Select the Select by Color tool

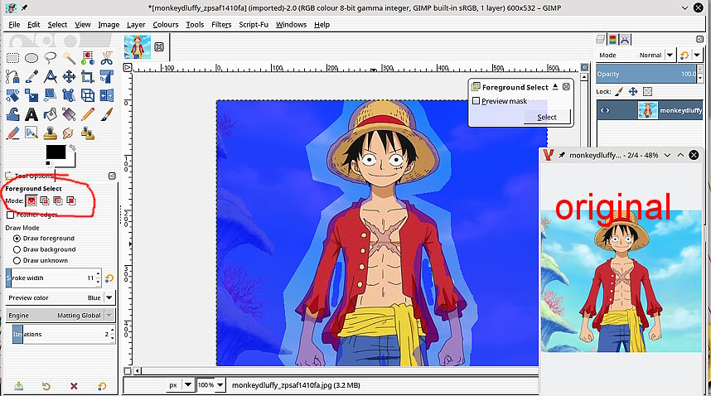coord(88,58)
